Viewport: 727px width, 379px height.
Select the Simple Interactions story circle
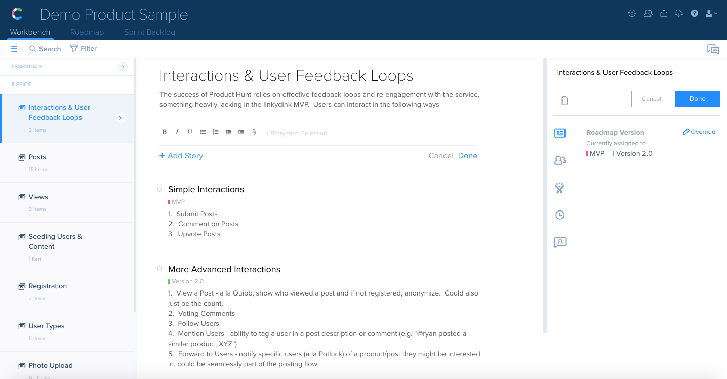click(x=160, y=189)
